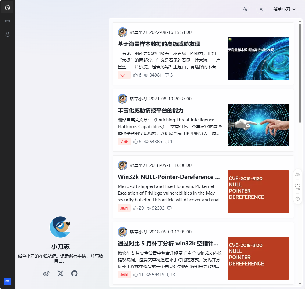The width and height of the screenshot is (305, 289).
Task: Expand the 稻草小刀 user dropdown
Action: [284, 9]
